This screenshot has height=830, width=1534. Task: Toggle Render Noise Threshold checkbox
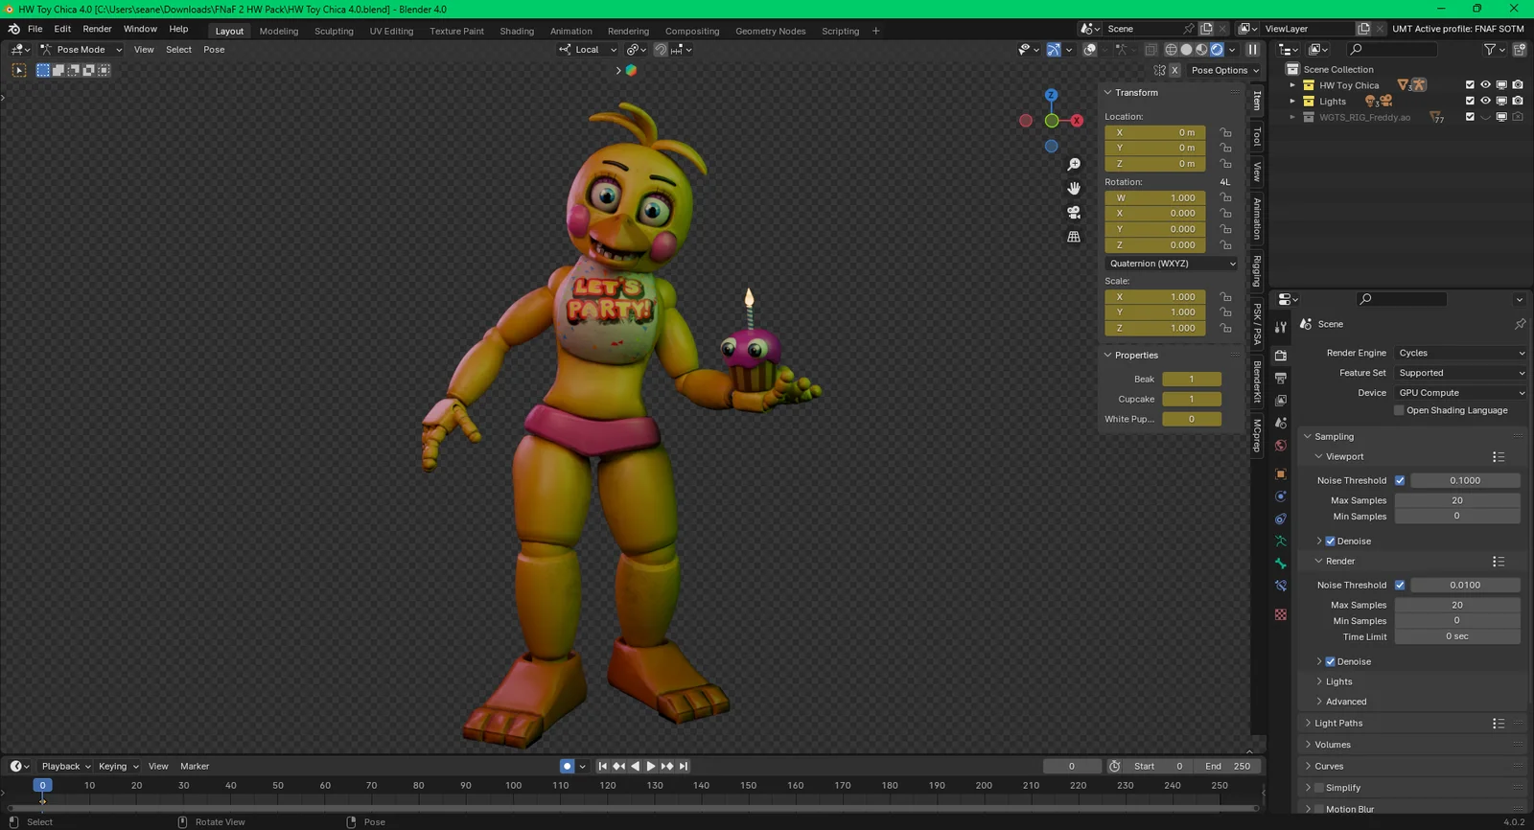click(x=1400, y=585)
